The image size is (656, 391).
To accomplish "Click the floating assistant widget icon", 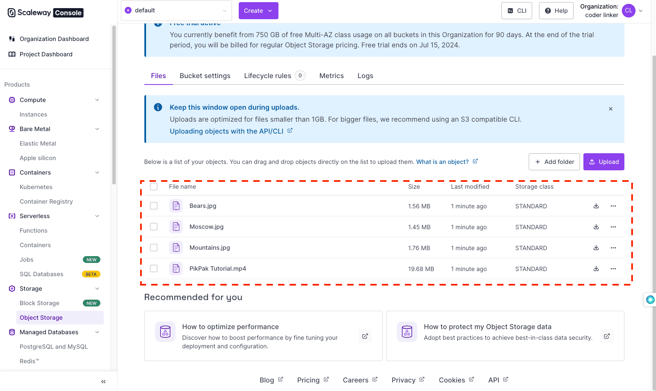I will [x=650, y=300].
